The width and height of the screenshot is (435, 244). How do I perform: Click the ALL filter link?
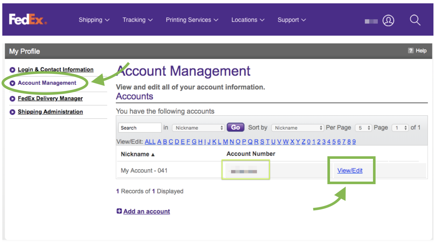[150, 142]
